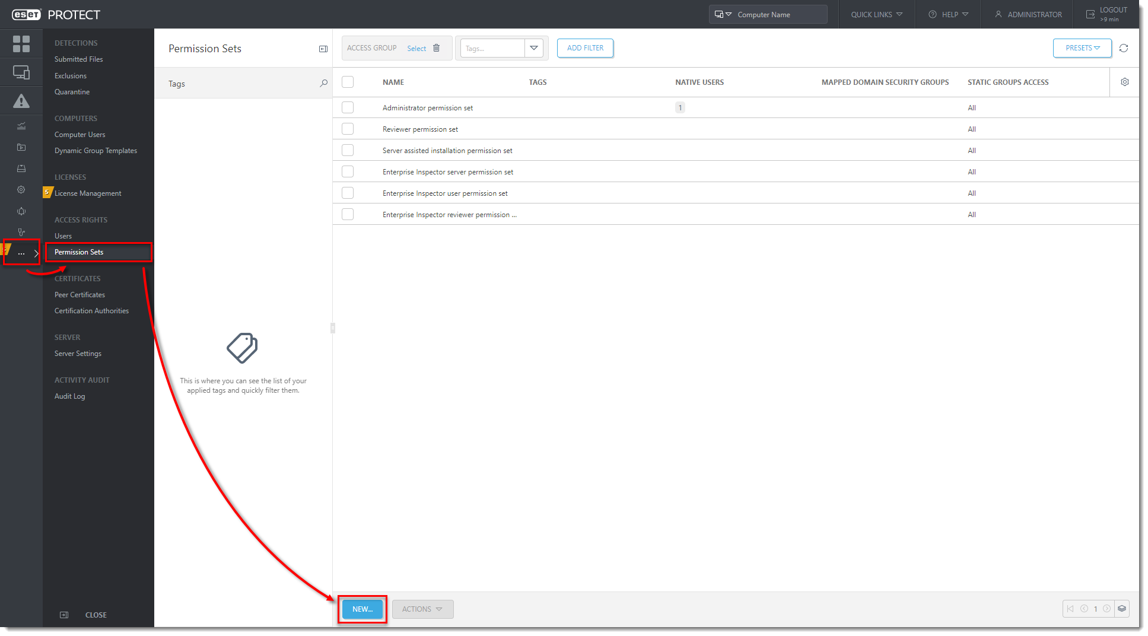Open the table column settings gear
Viewport: 1148px width, 636px height.
click(1124, 82)
